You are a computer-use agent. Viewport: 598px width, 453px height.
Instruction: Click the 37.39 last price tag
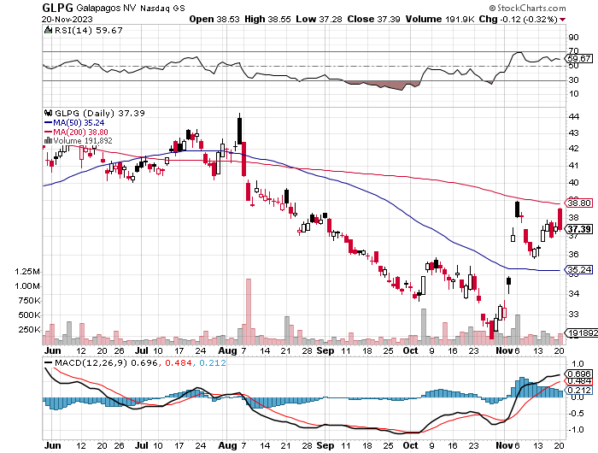[578, 229]
